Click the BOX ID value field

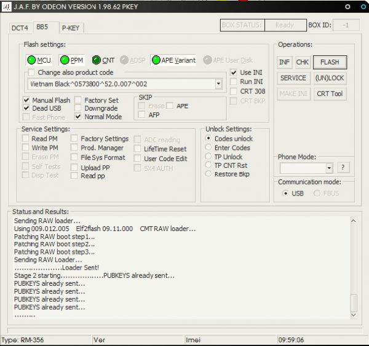click(x=346, y=25)
